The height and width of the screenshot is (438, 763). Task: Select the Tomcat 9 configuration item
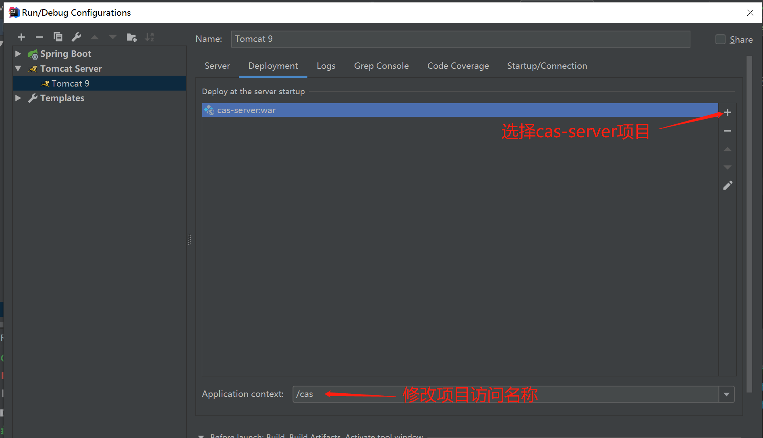(70, 83)
